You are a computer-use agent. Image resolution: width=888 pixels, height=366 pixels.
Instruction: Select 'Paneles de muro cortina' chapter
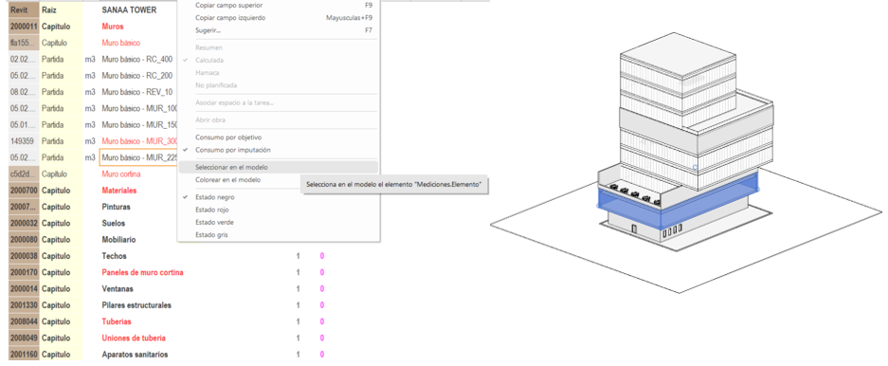[x=142, y=272]
